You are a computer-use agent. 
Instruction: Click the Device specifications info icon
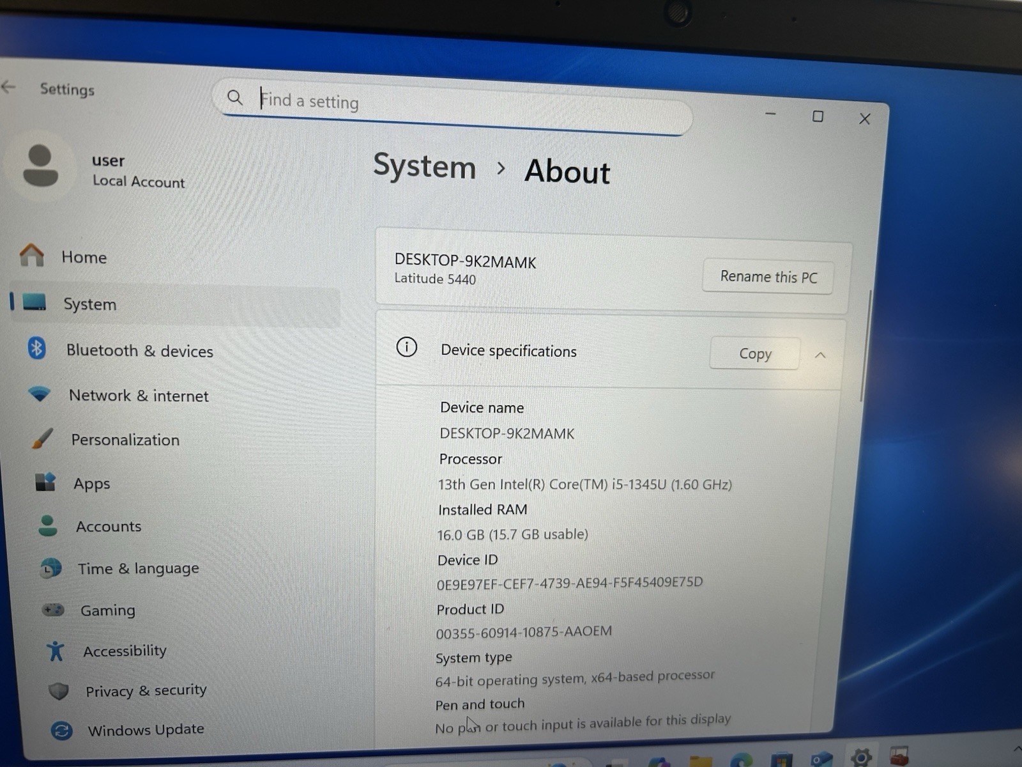click(407, 347)
